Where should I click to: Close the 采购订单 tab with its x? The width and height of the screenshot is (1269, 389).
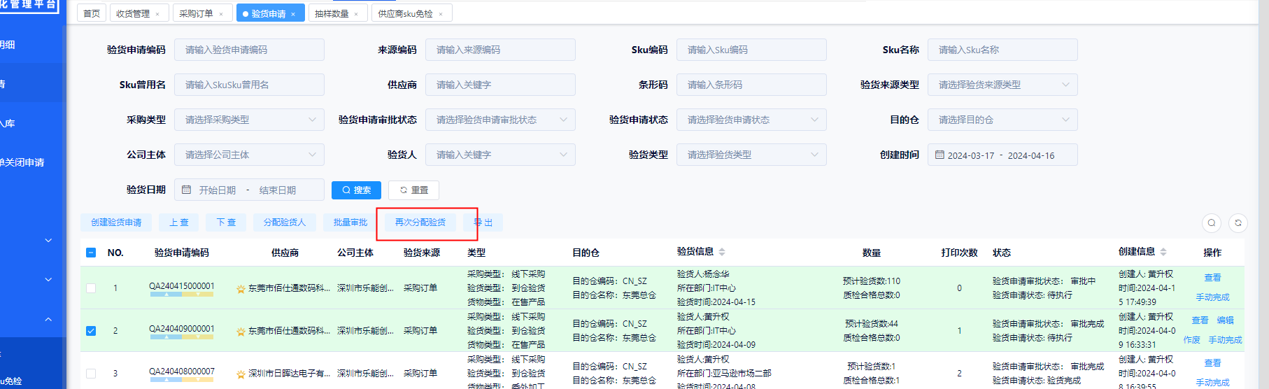[221, 14]
